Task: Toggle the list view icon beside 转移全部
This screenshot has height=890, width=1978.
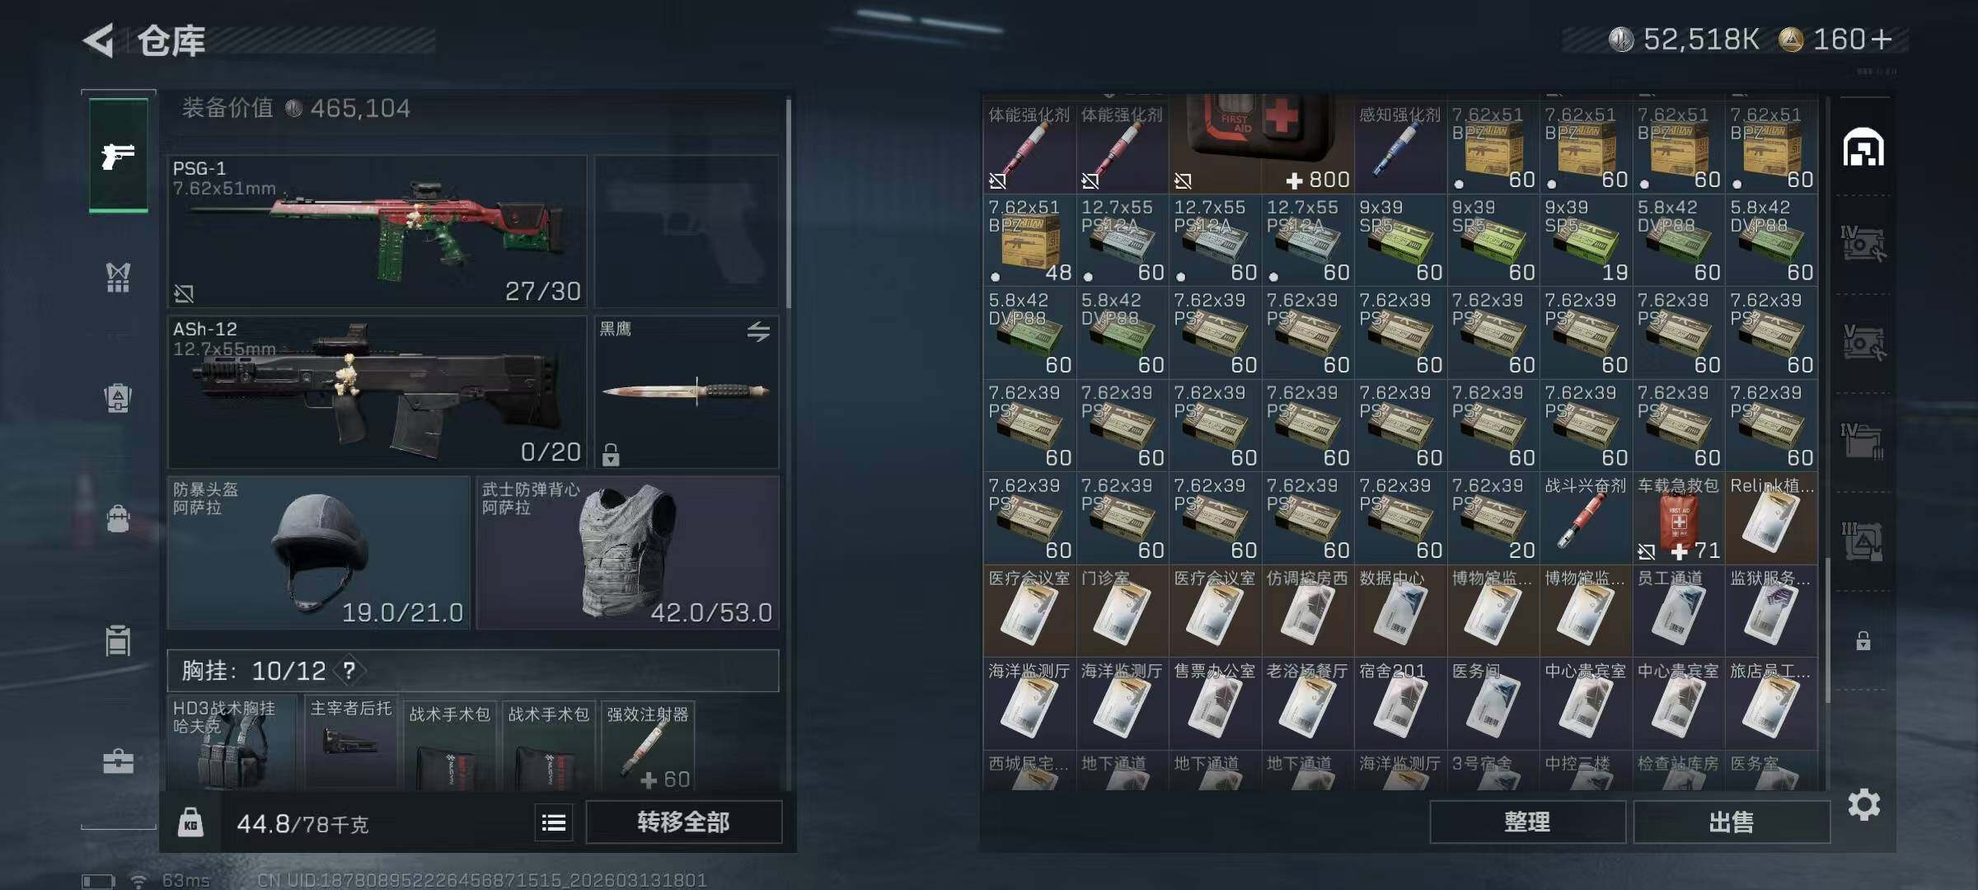Action: (x=554, y=822)
